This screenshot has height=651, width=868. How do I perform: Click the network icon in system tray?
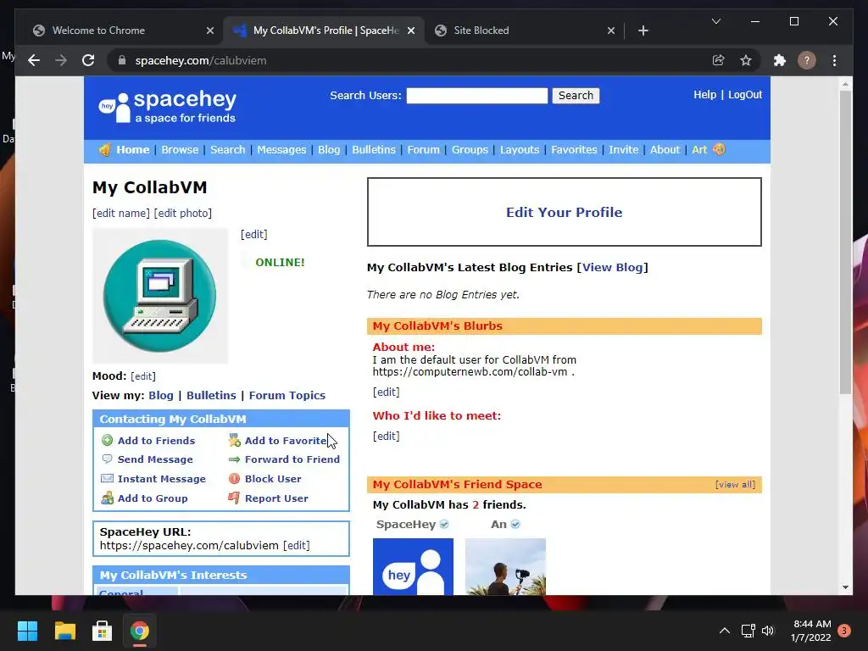748,631
